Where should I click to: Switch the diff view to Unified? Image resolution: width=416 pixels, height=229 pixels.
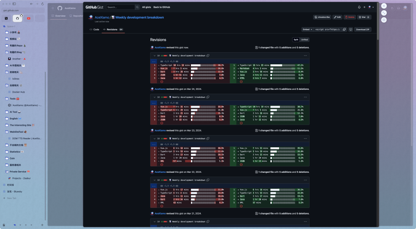[x=305, y=40]
